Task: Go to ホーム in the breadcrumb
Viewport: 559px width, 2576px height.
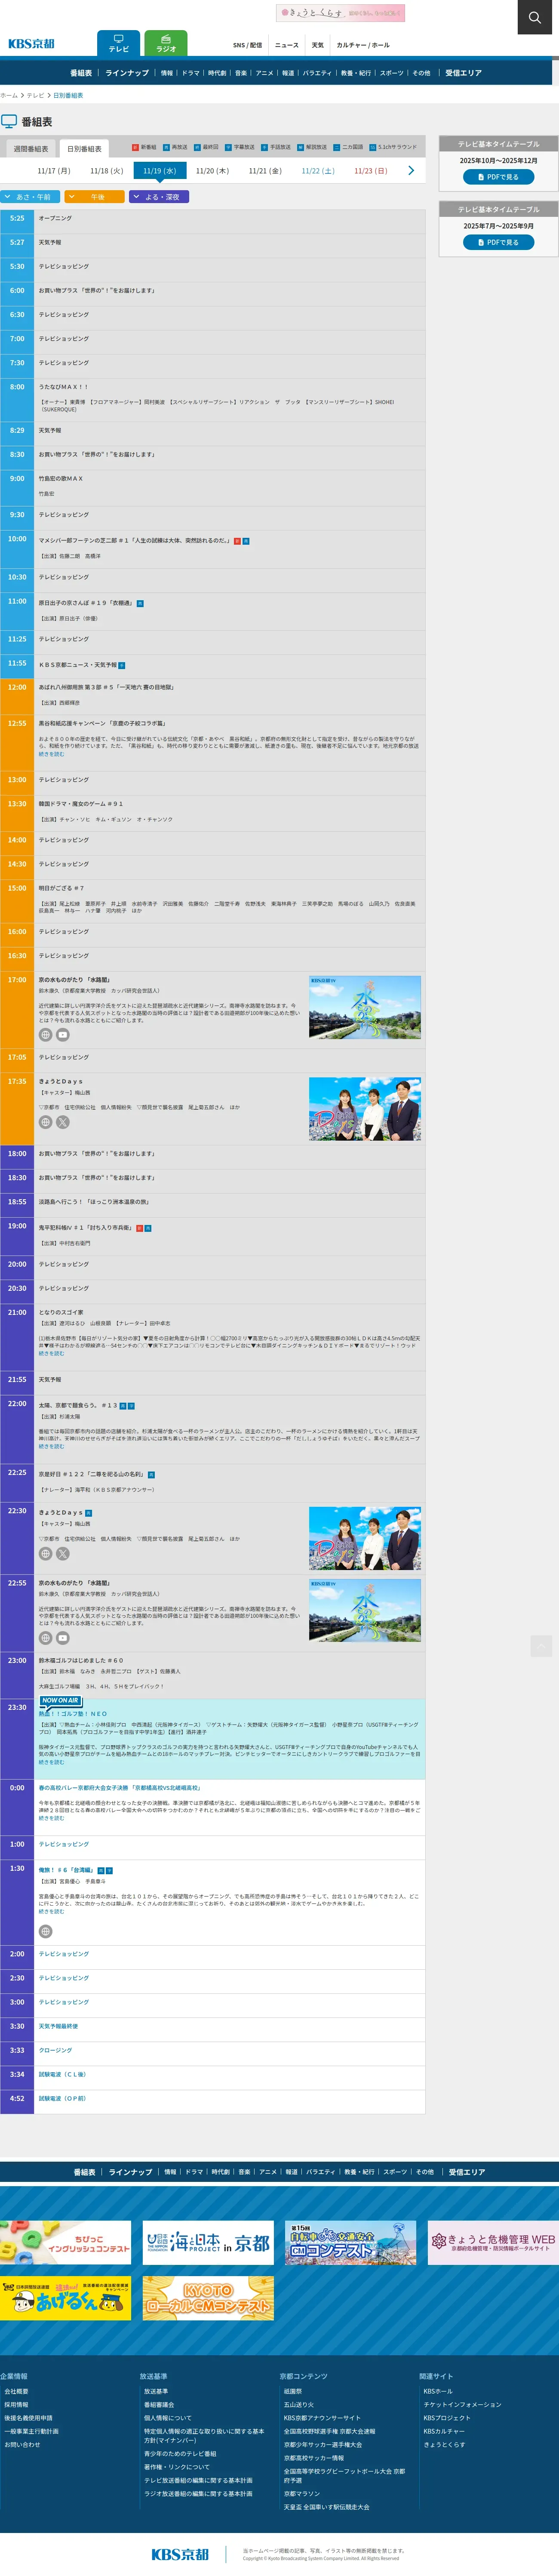Action: tap(9, 96)
